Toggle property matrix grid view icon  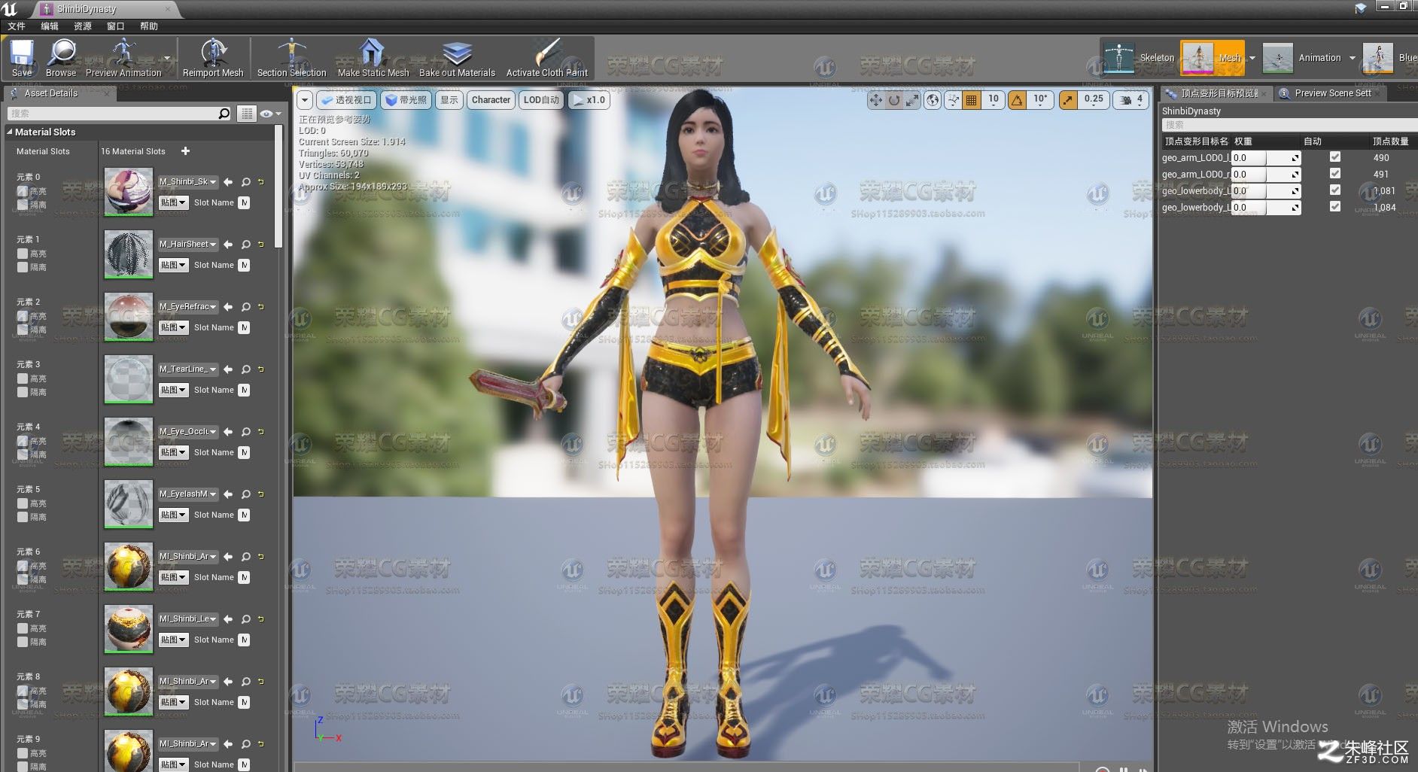tap(246, 114)
